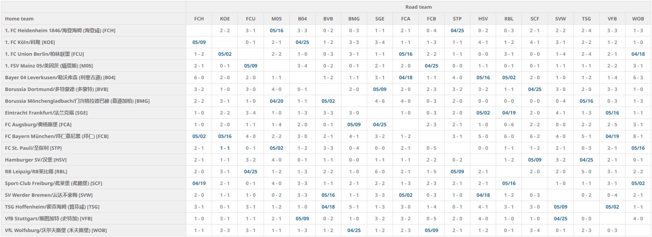Open Werder Bremen's 04/18 game against HSV

point(483,195)
